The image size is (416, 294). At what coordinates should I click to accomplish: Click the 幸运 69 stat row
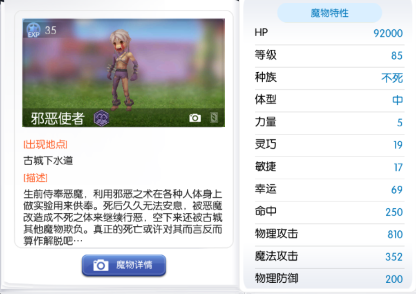point(329,190)
